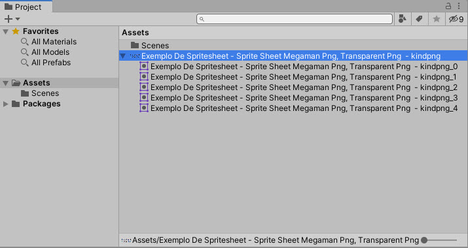The width and height of the screenshot is (468, 248).
Task: Click the All Models search icon
Action: tap(25, 52)
